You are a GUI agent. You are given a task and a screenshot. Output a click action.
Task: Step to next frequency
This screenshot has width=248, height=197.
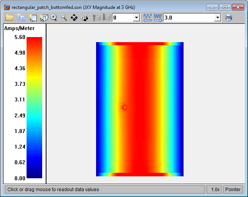[x=158, y=18]
